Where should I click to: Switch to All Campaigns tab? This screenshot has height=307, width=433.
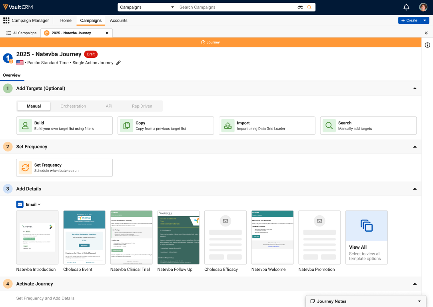coord(21,33)
